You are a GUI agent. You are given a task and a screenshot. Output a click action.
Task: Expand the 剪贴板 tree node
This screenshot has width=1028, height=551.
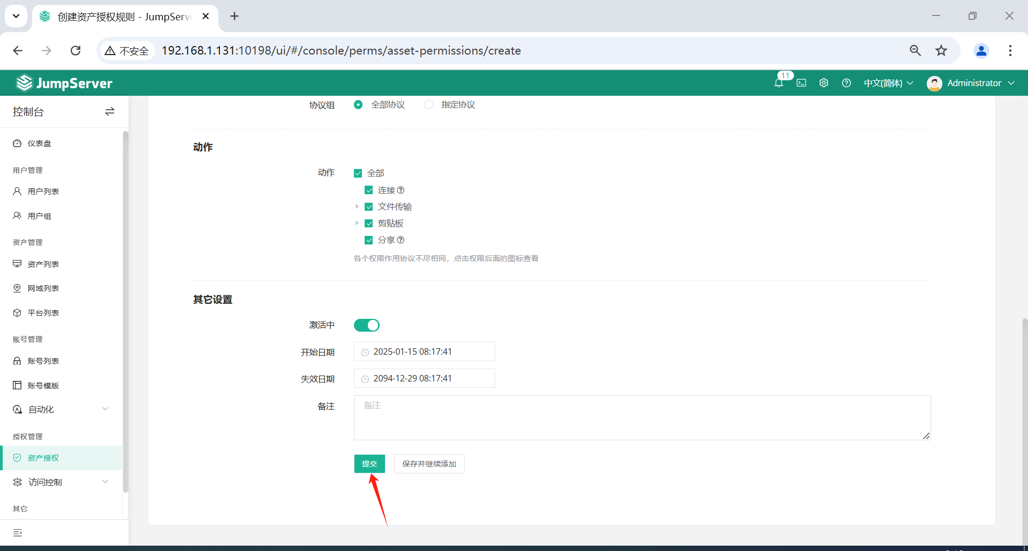357,223
